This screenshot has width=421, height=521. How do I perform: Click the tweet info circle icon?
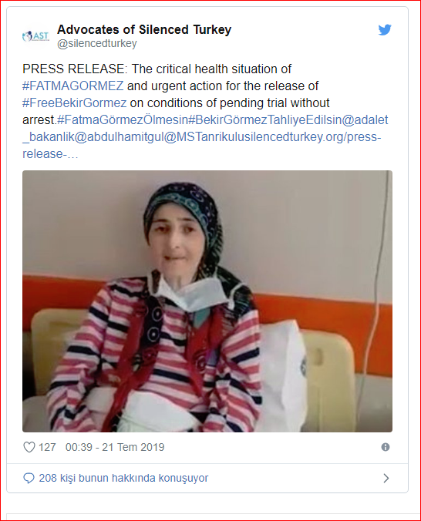385,447
